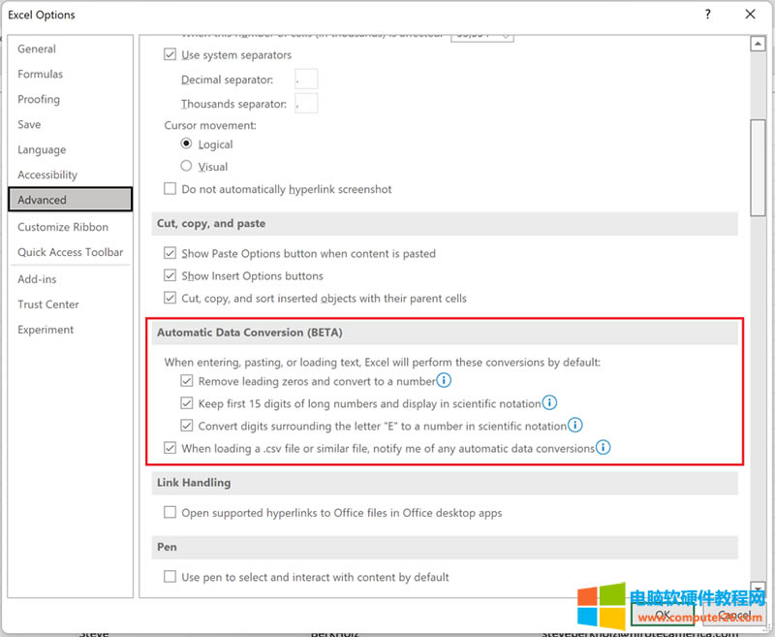
Task: Go to Quick Access Toolbar settings
Action: click(70, 252)
